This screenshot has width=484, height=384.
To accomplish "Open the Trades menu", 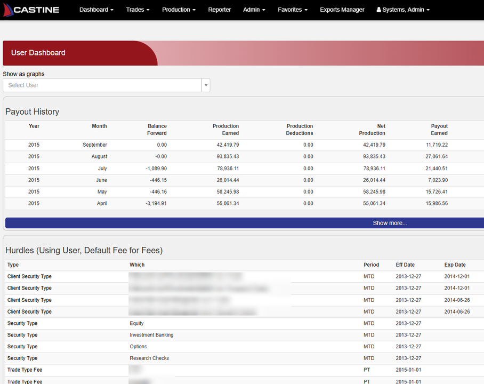I will point(138,10).
